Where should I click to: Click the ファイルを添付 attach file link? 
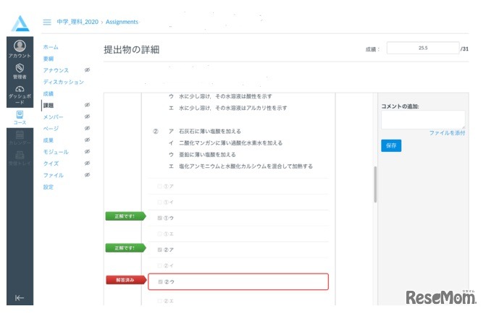coord(446,133)
